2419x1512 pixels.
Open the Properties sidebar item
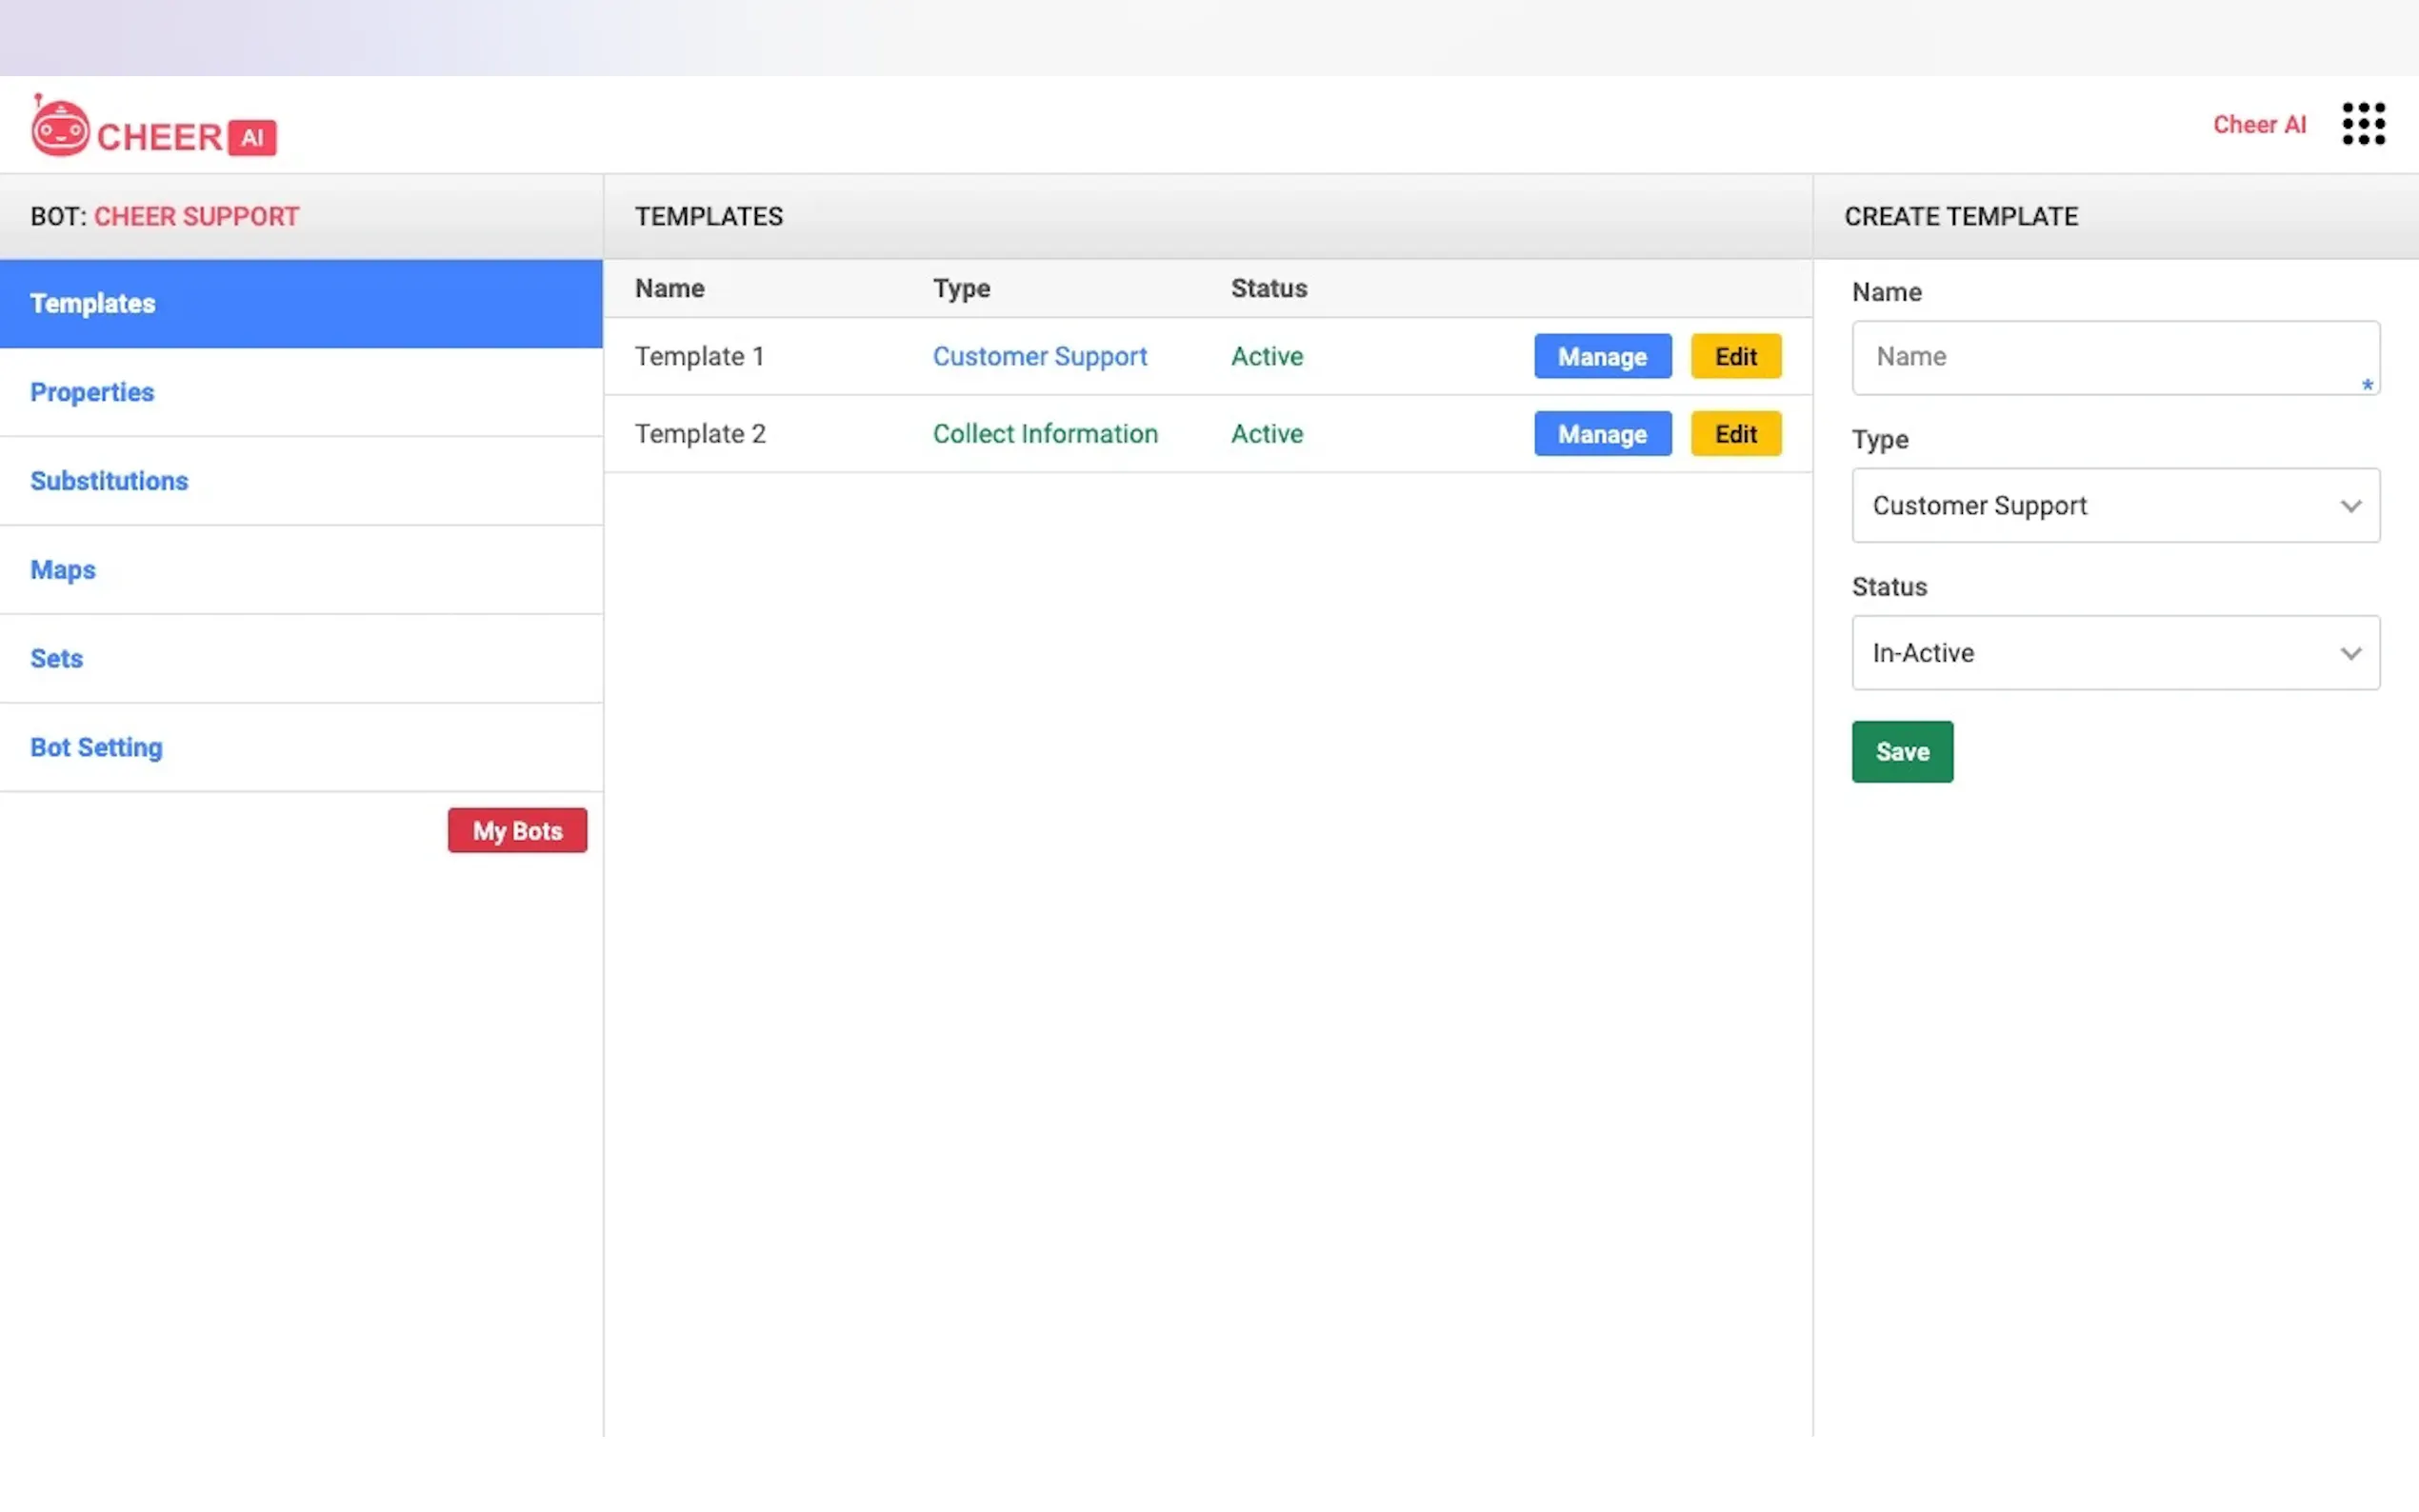92,392
